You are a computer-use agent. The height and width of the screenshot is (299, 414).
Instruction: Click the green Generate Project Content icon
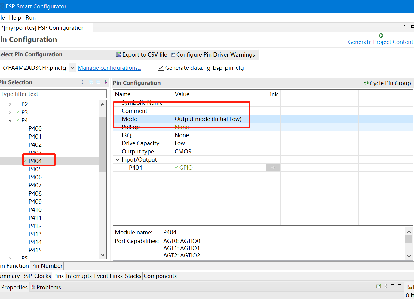(x=381, y=35)
